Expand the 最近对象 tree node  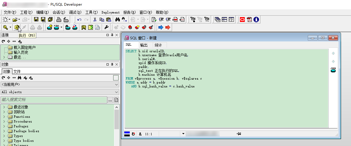tap(4, 107)
